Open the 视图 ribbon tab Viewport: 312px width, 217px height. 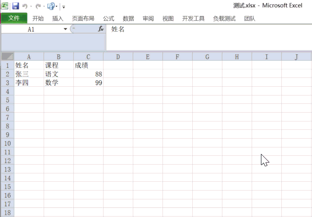168,19
